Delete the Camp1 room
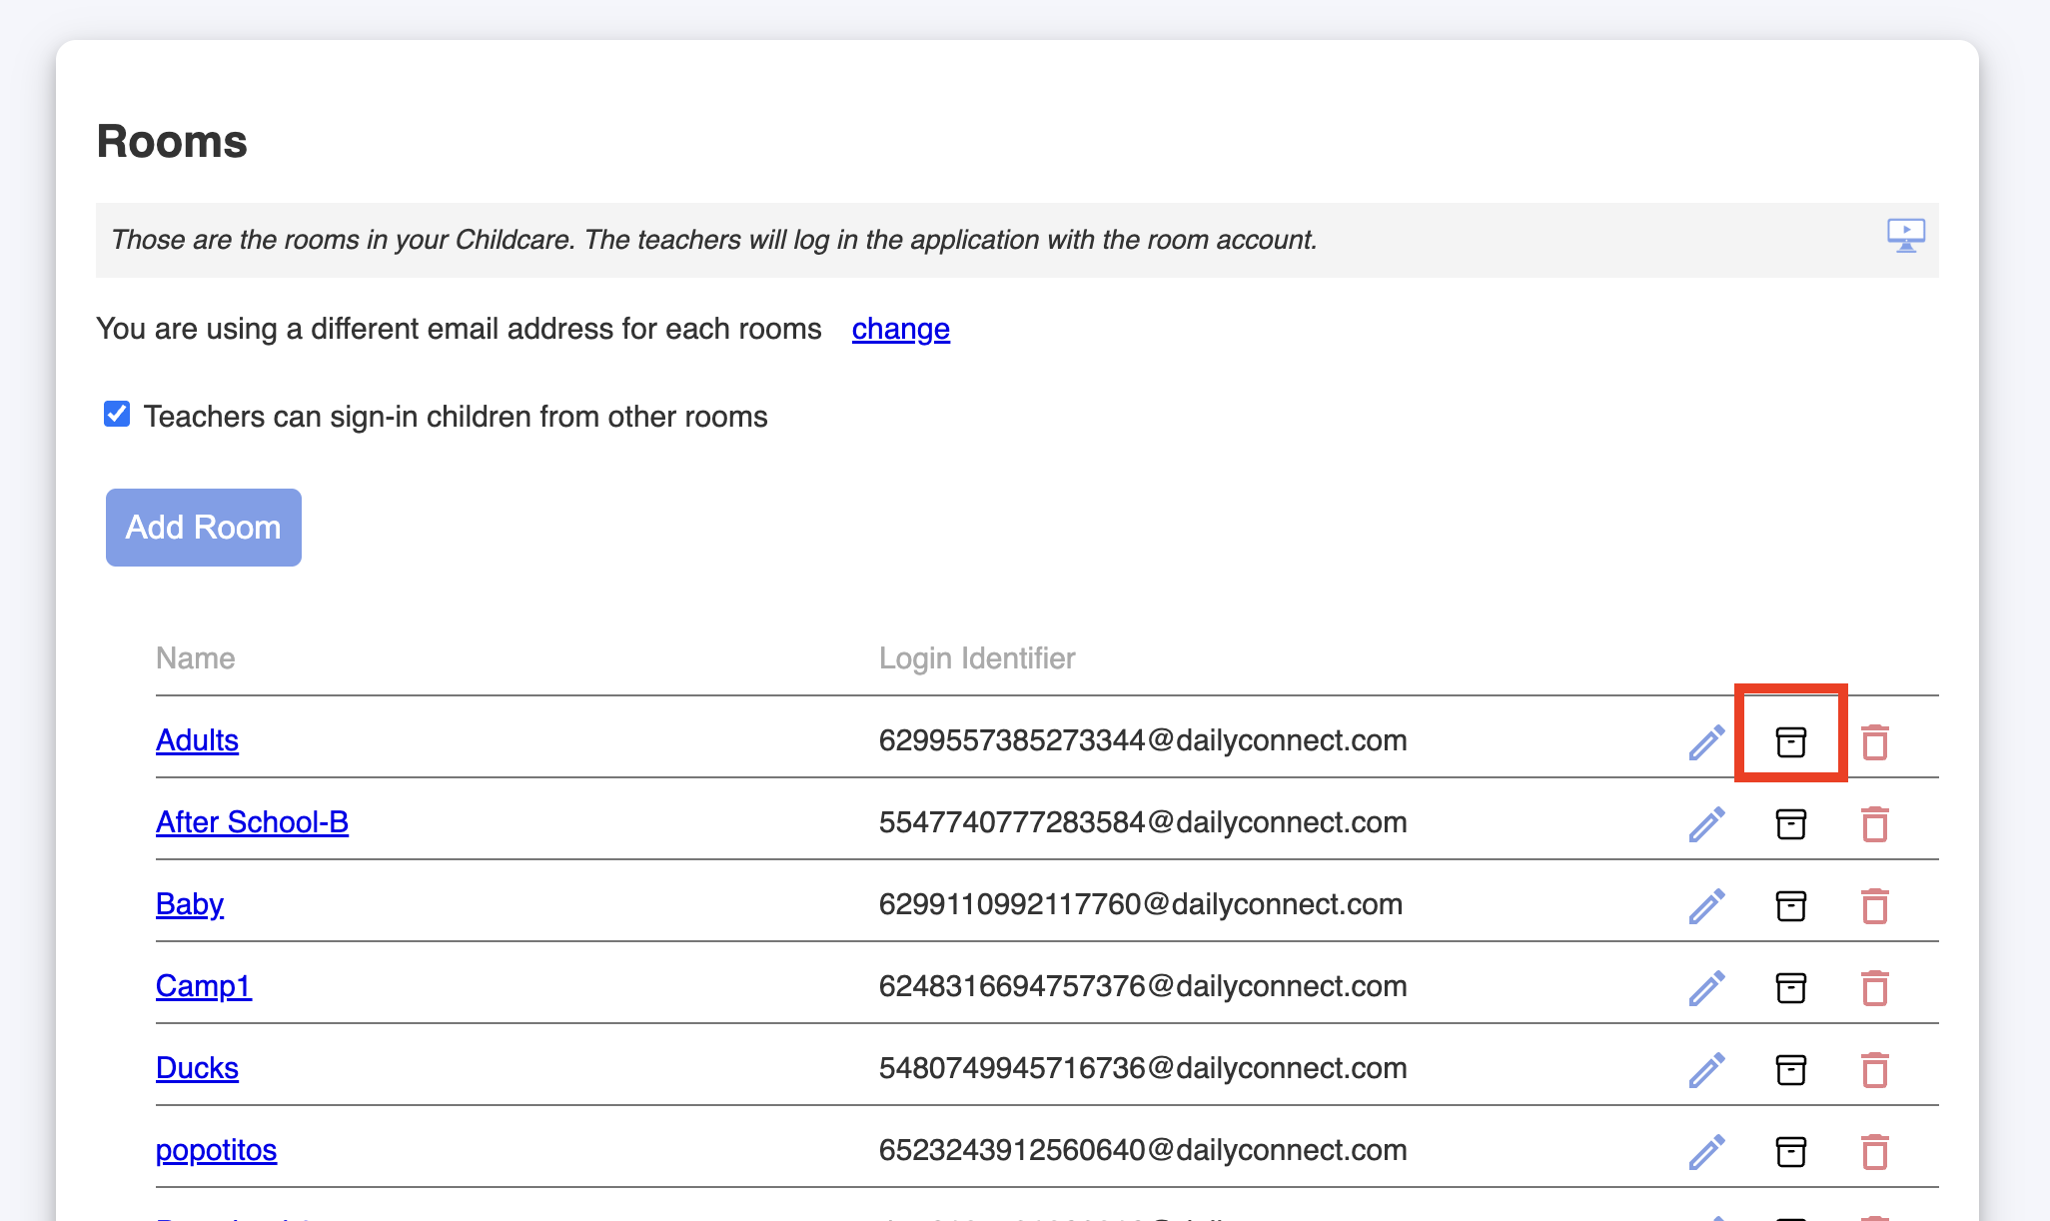 click(1874, 987)
